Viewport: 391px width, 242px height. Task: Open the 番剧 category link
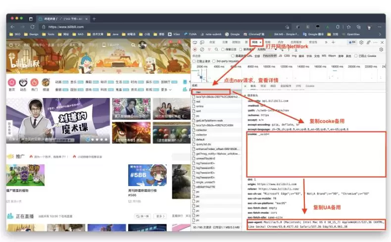coord(58,90)
